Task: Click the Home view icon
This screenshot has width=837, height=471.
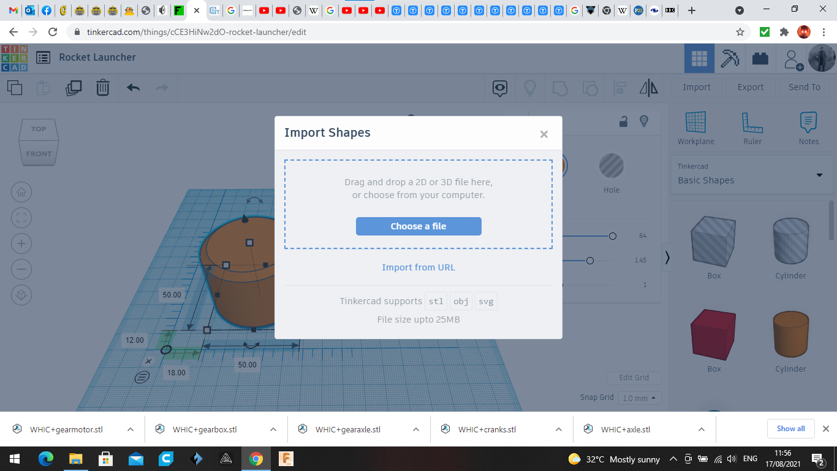Action: [21, 193]
